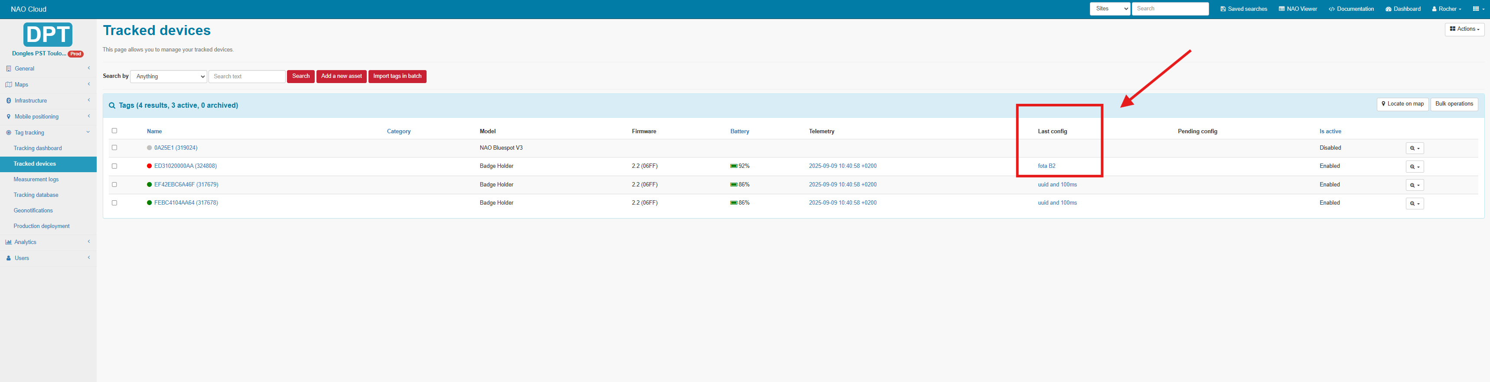Click the grey status dot of 0A25E1

149,148
